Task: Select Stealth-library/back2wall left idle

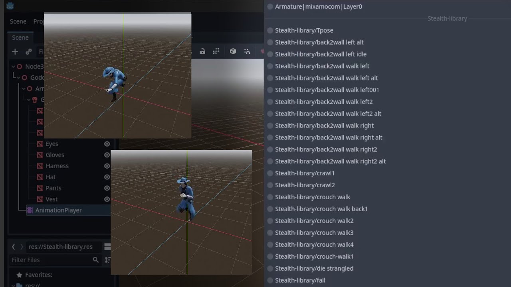Action: pos(321,54)
